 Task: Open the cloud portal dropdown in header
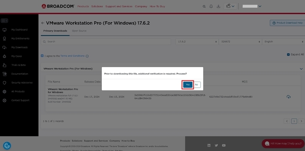(x=230, y=6)
